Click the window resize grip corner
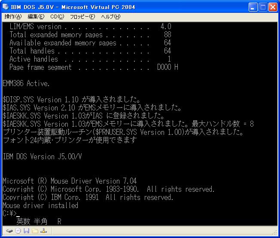The height and width of the screenshot is (238, 280). click(x=275, y=232)
